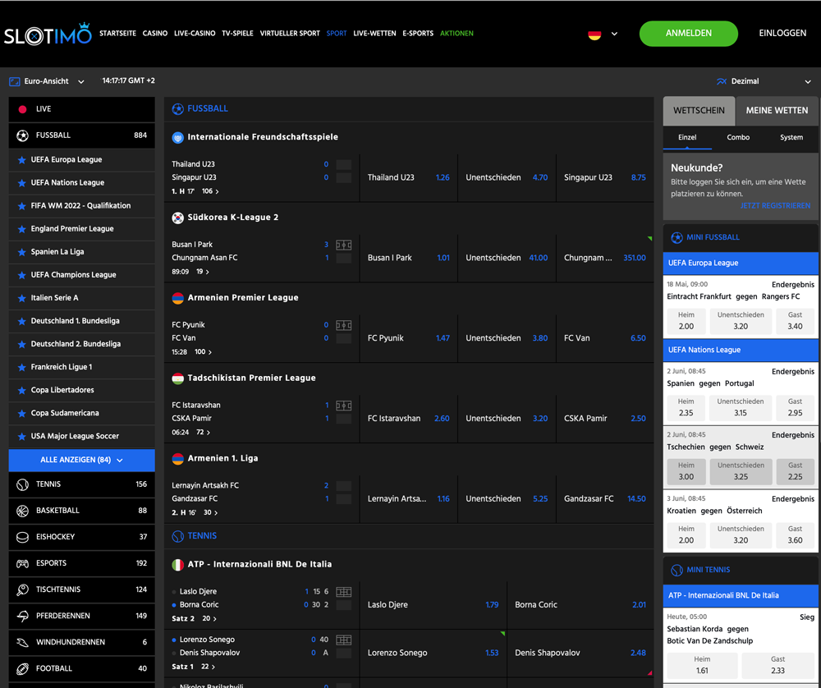Select FC Pyunik odds 1.47
The image size is (821, 688).
408,338
